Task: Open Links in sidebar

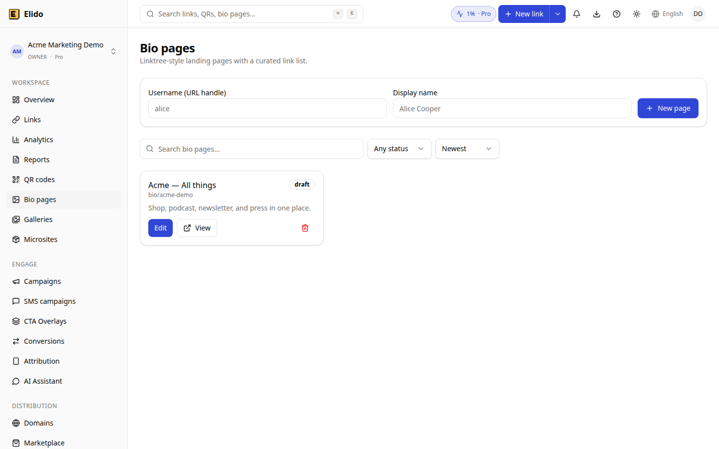Action: [x=64, y=120]
